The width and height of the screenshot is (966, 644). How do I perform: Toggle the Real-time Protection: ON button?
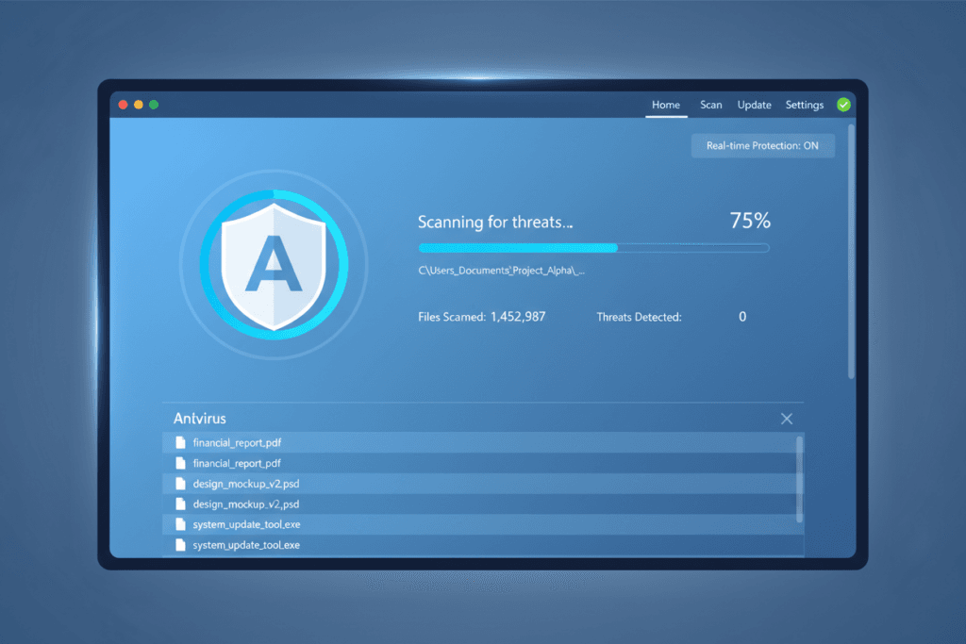(x=762, y=146)
